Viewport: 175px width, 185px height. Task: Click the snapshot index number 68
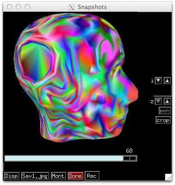coord(129,150)
